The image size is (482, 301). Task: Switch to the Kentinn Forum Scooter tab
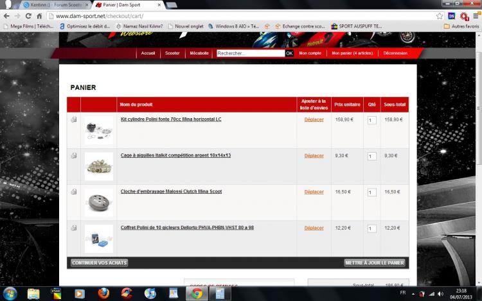pyautogui.click(x=55, y=5)
